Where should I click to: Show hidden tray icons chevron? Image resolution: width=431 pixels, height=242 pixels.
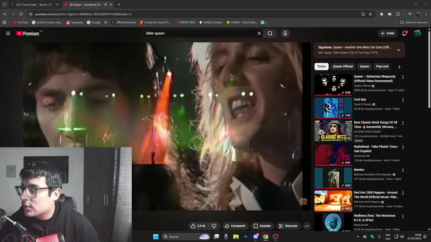coord(358,237)
